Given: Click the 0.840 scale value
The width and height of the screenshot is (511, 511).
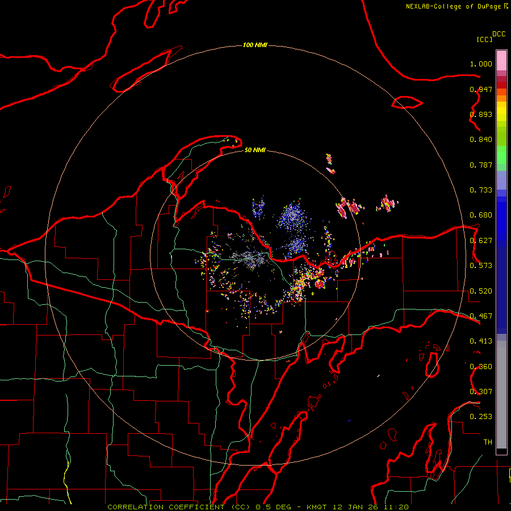Looking at the screenshot, I should (481, 140).
